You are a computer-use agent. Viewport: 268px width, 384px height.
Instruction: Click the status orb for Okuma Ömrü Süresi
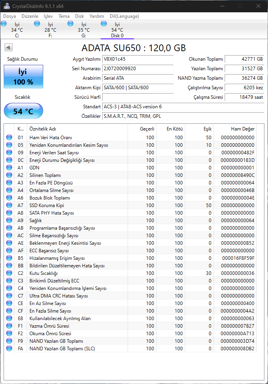click(x=9, y=333)
